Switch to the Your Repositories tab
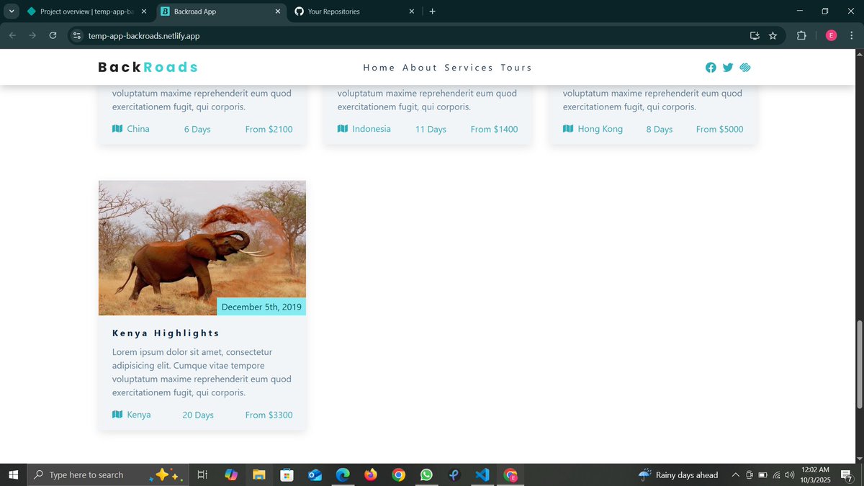Screen dimensions: 864x486 click(355, 12)
